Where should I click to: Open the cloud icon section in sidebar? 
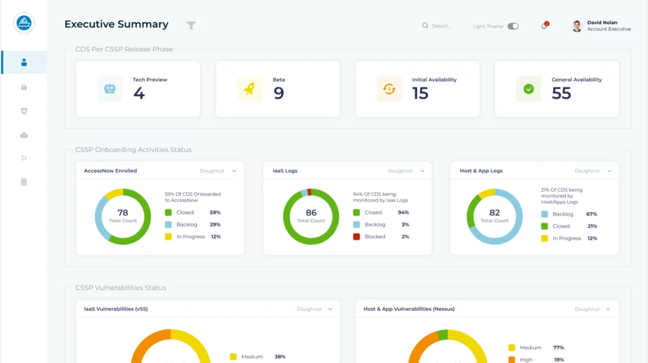(24, 135)
